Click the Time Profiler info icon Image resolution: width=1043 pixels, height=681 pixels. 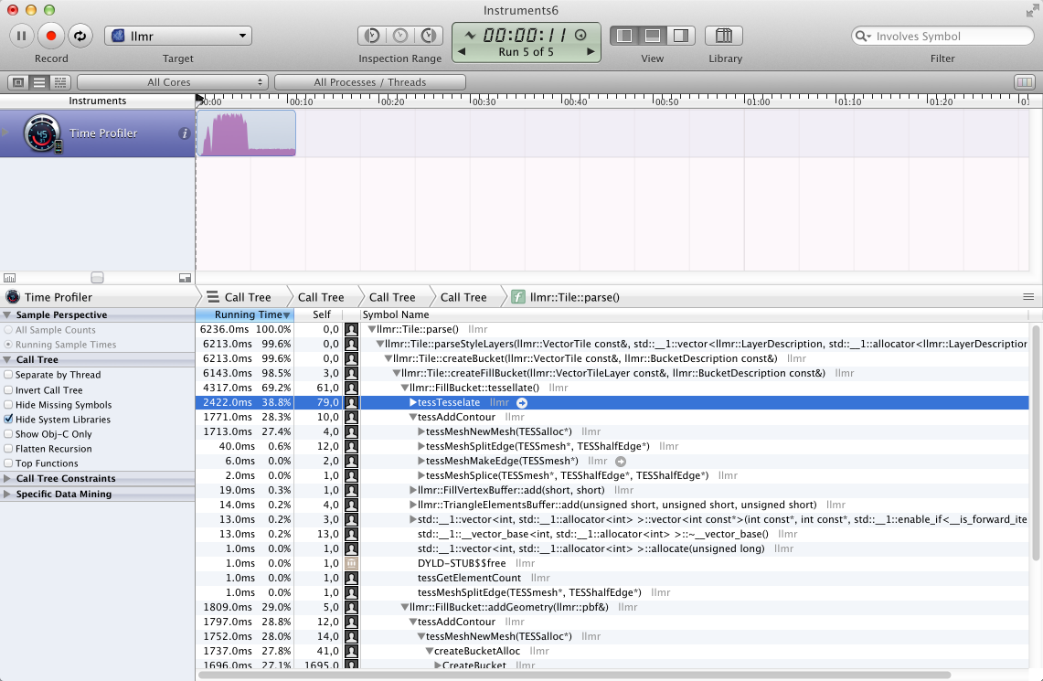pyautogui.click(x=185, y=133)
